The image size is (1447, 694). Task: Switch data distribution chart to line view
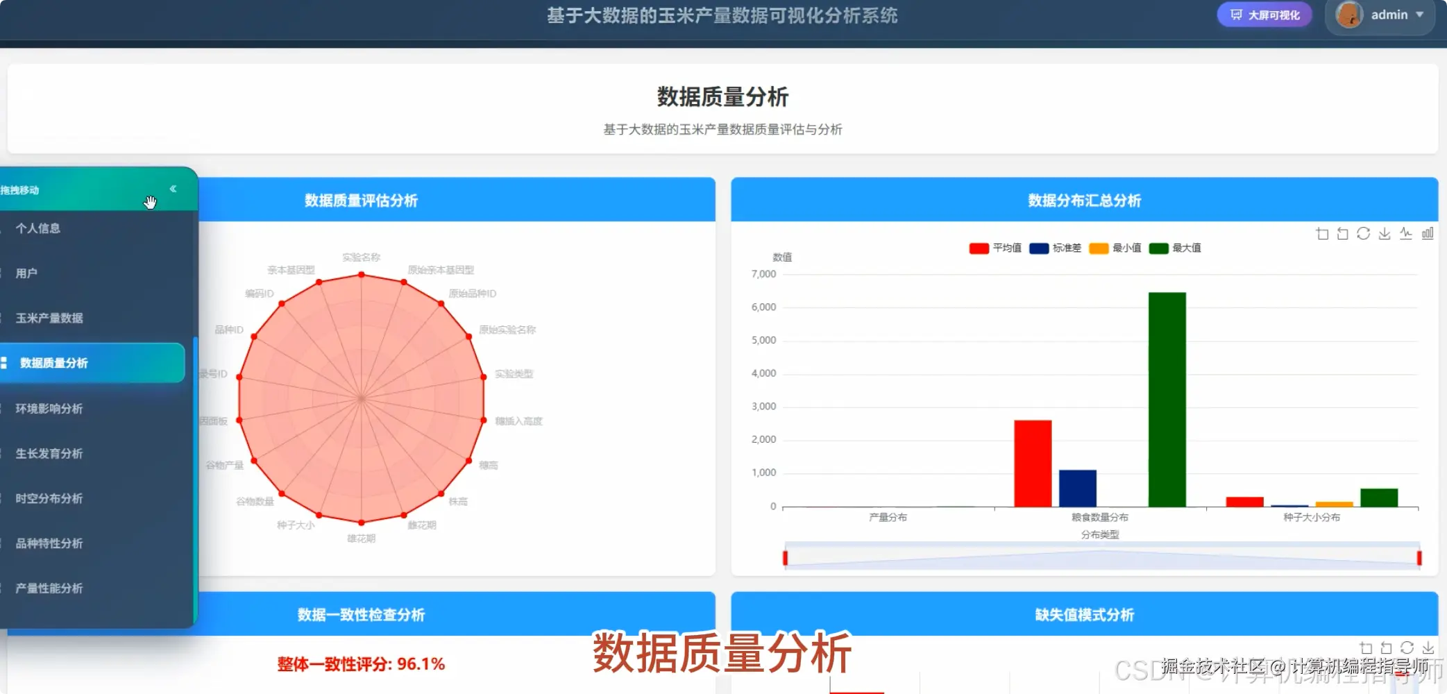click(x=1405, y=234)
